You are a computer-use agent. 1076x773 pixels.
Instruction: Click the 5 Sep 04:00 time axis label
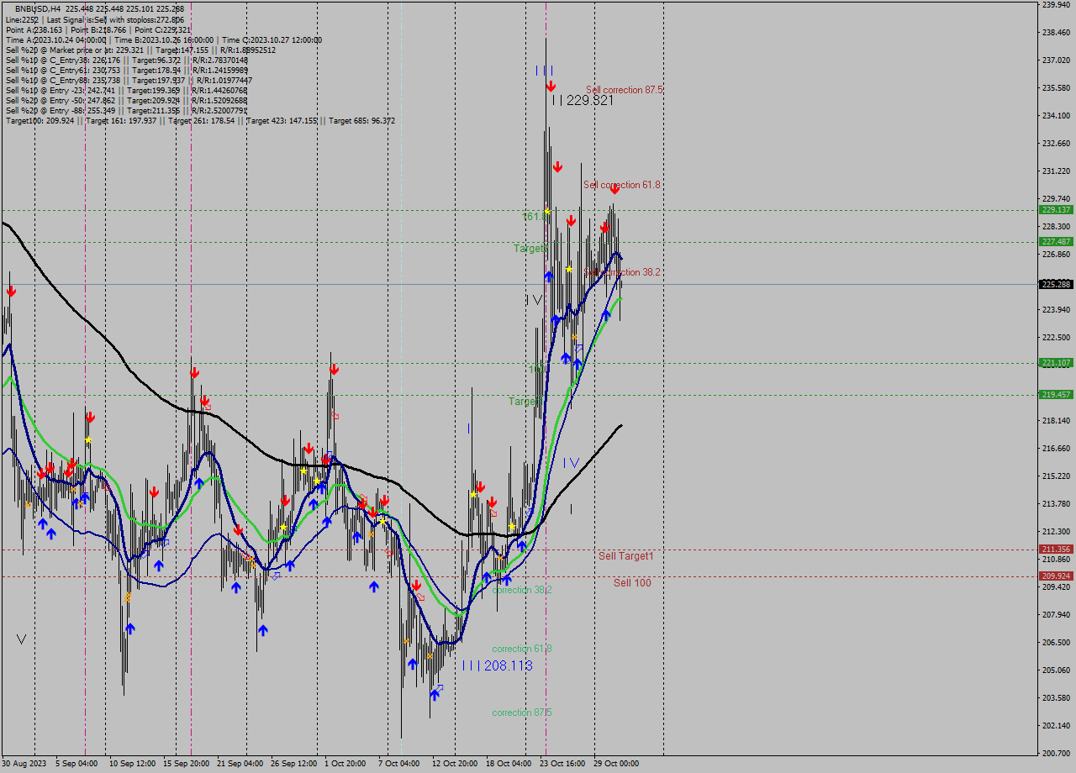[76, 764]
